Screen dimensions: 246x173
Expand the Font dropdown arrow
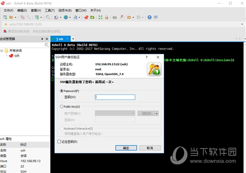(79, 18)
